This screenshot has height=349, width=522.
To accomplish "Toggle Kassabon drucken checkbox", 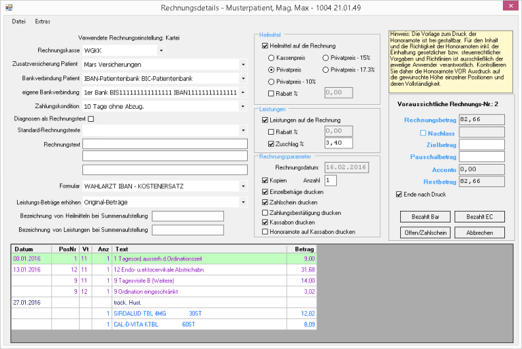I will 265,222.
